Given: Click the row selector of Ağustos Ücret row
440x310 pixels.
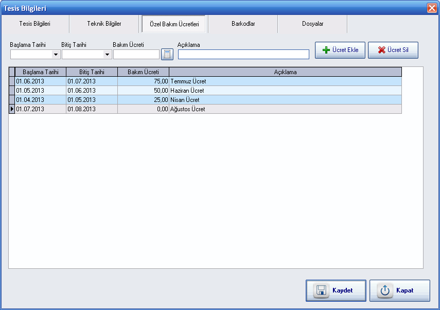Looking at the screenshot, I should [x=12, y=109].
